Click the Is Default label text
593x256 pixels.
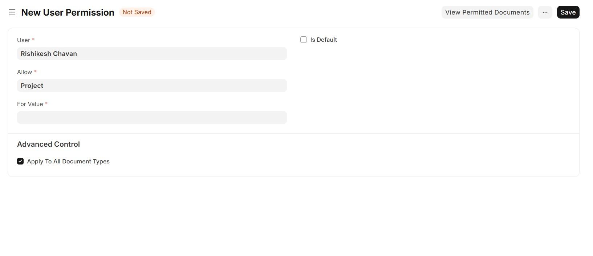pos(323,40)
